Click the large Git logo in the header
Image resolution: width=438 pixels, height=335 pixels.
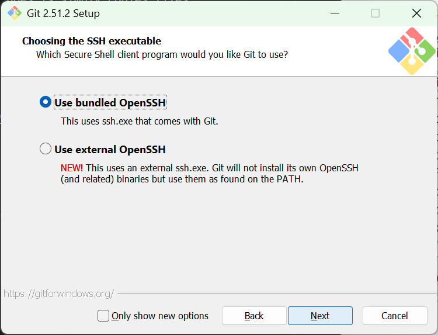click(412, 51)
